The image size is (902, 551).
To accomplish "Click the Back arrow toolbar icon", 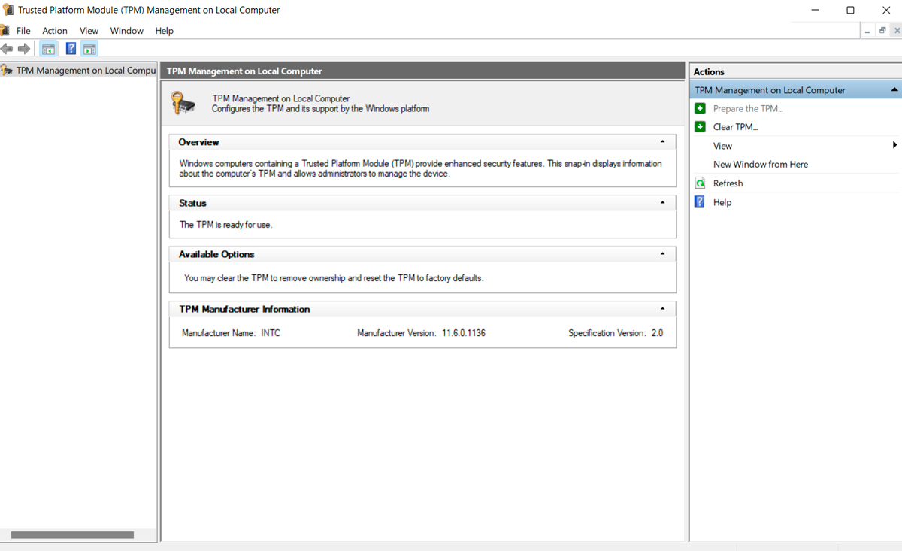I will [7, 49].
